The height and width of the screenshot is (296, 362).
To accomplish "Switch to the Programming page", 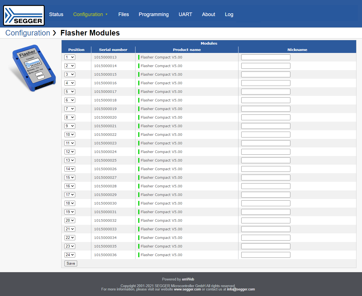I will tap(154, 14).
